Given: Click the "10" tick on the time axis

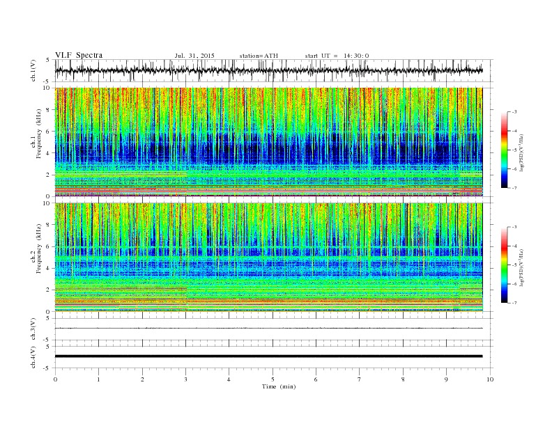Looking at the screenshot, I should (490, 379).
